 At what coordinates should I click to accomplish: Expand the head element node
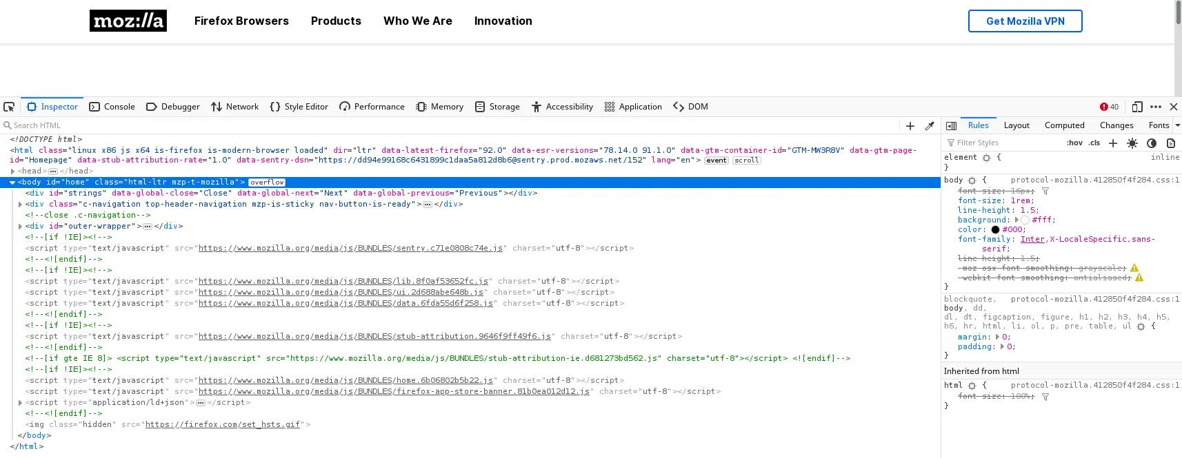12,171
